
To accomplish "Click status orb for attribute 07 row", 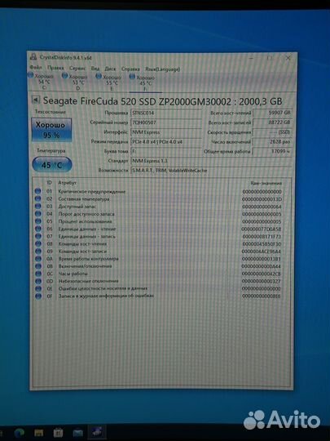I will pos(37,236).
